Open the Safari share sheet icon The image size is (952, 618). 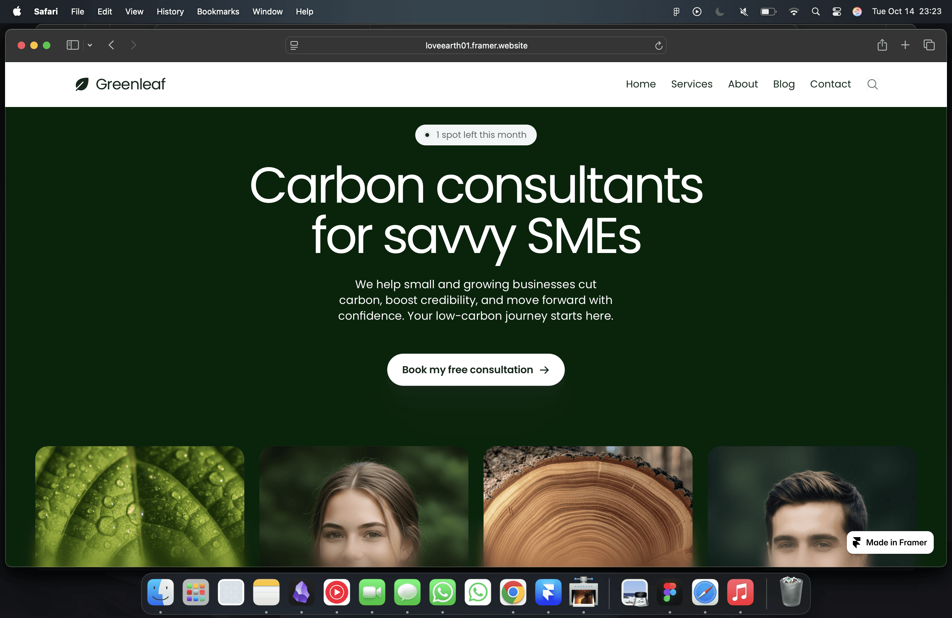coord(882,45)
